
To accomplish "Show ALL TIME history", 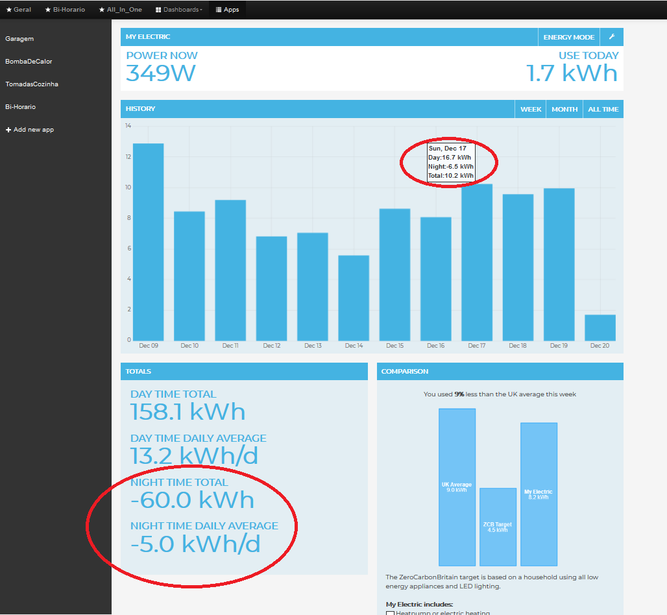I will [603, 109].
